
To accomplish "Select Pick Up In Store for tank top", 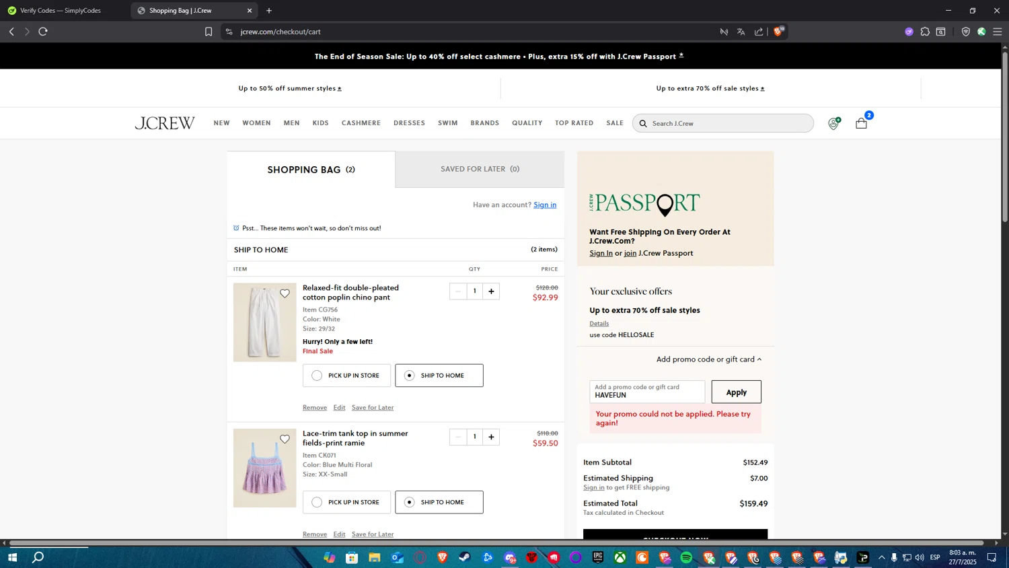I will (346, 502).
